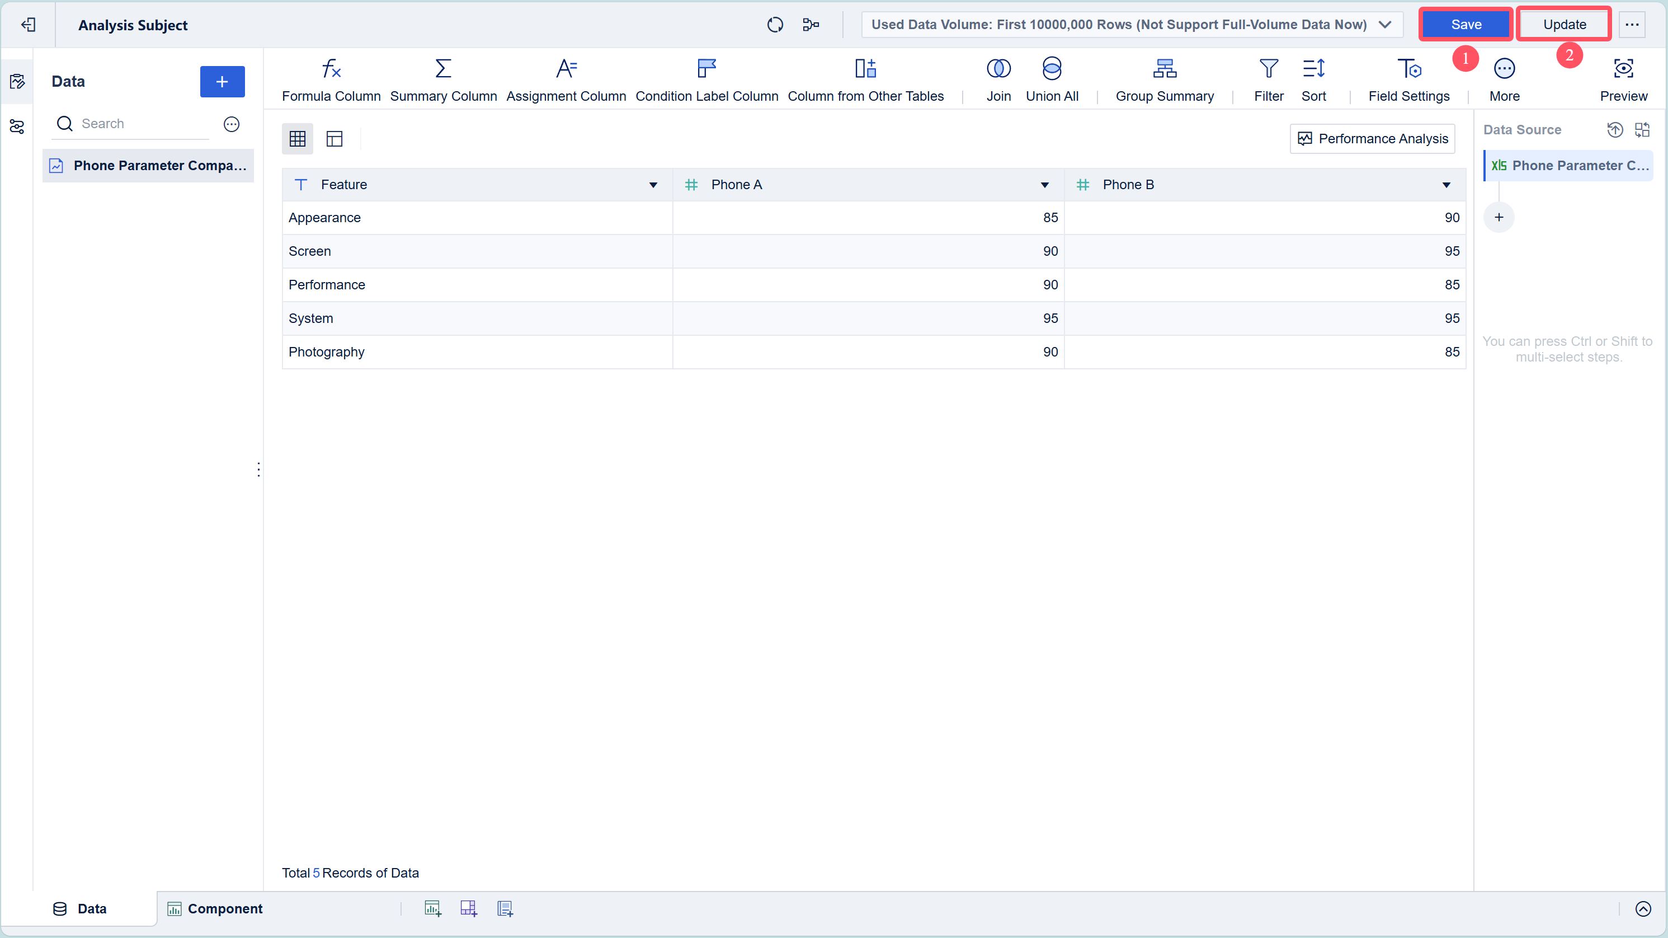Click the blue Save button
The width and height of the screenshot is (1668, 938).
(1466, 25)
